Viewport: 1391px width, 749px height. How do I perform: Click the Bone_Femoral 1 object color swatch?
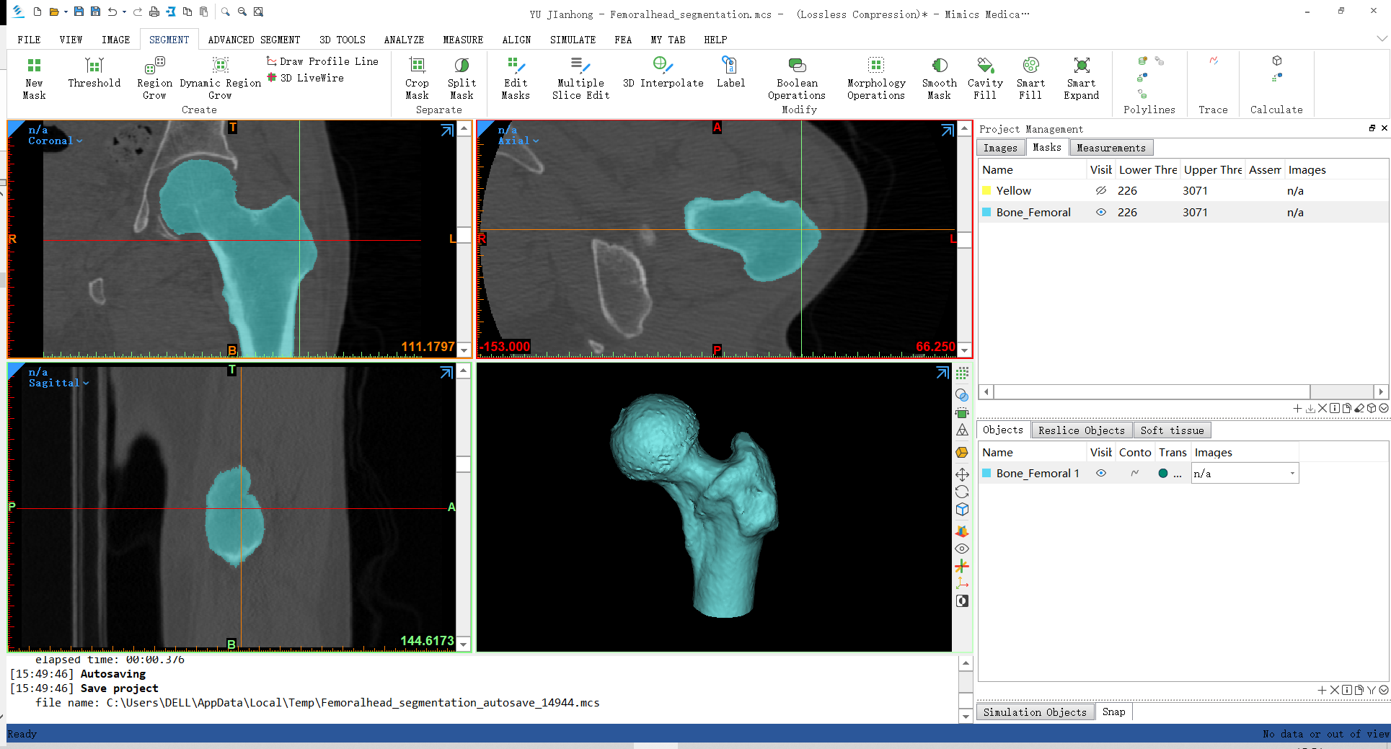pos(986,474)
